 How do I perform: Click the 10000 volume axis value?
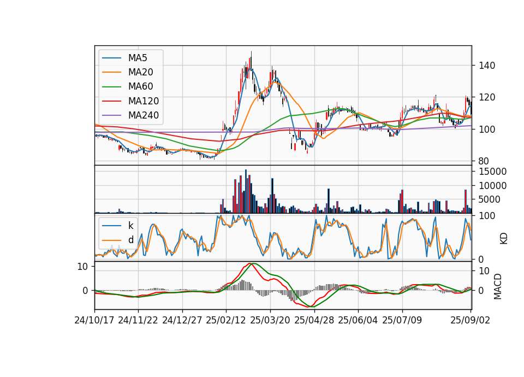[x=492, y=186]
